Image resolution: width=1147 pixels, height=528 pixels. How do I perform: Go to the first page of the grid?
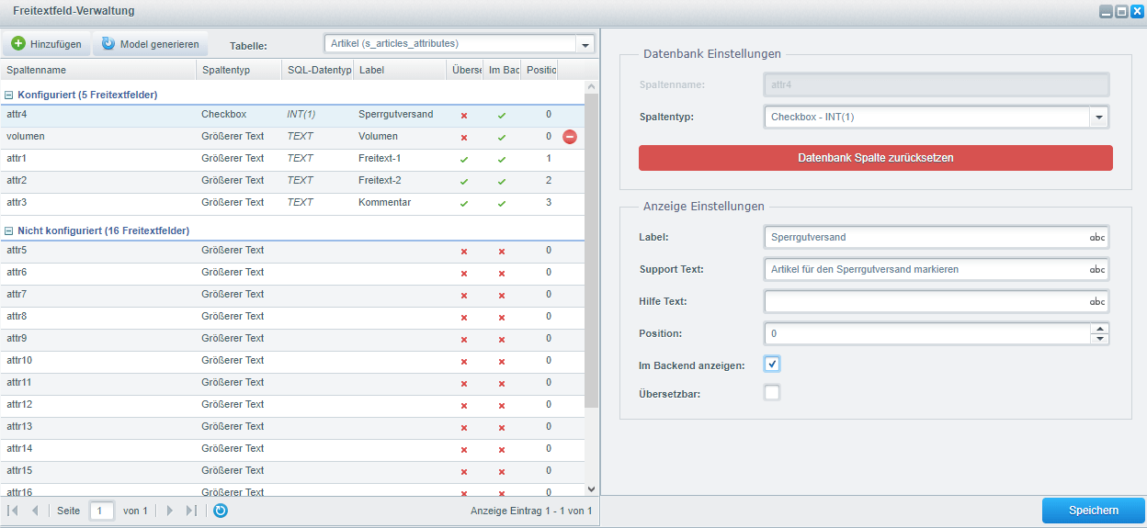[13, 511]
